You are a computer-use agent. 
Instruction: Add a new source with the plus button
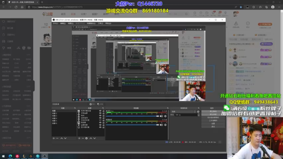[x=79, y=138]
